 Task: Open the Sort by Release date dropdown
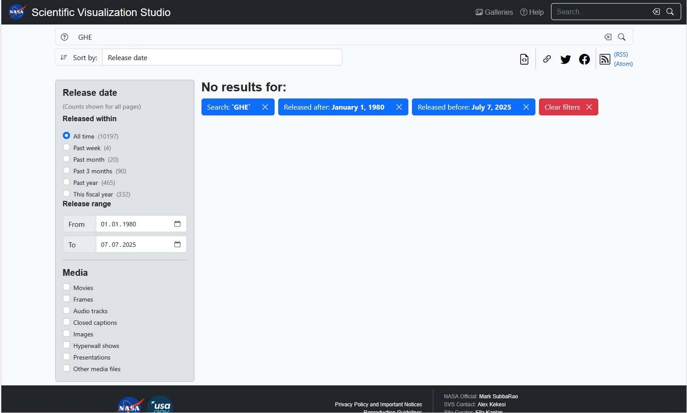(x=222, y=57)
